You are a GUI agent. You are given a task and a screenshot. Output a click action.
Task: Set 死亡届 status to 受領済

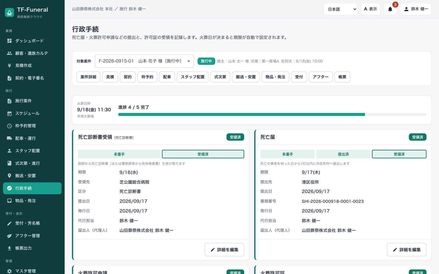click(x=399, y=154)
